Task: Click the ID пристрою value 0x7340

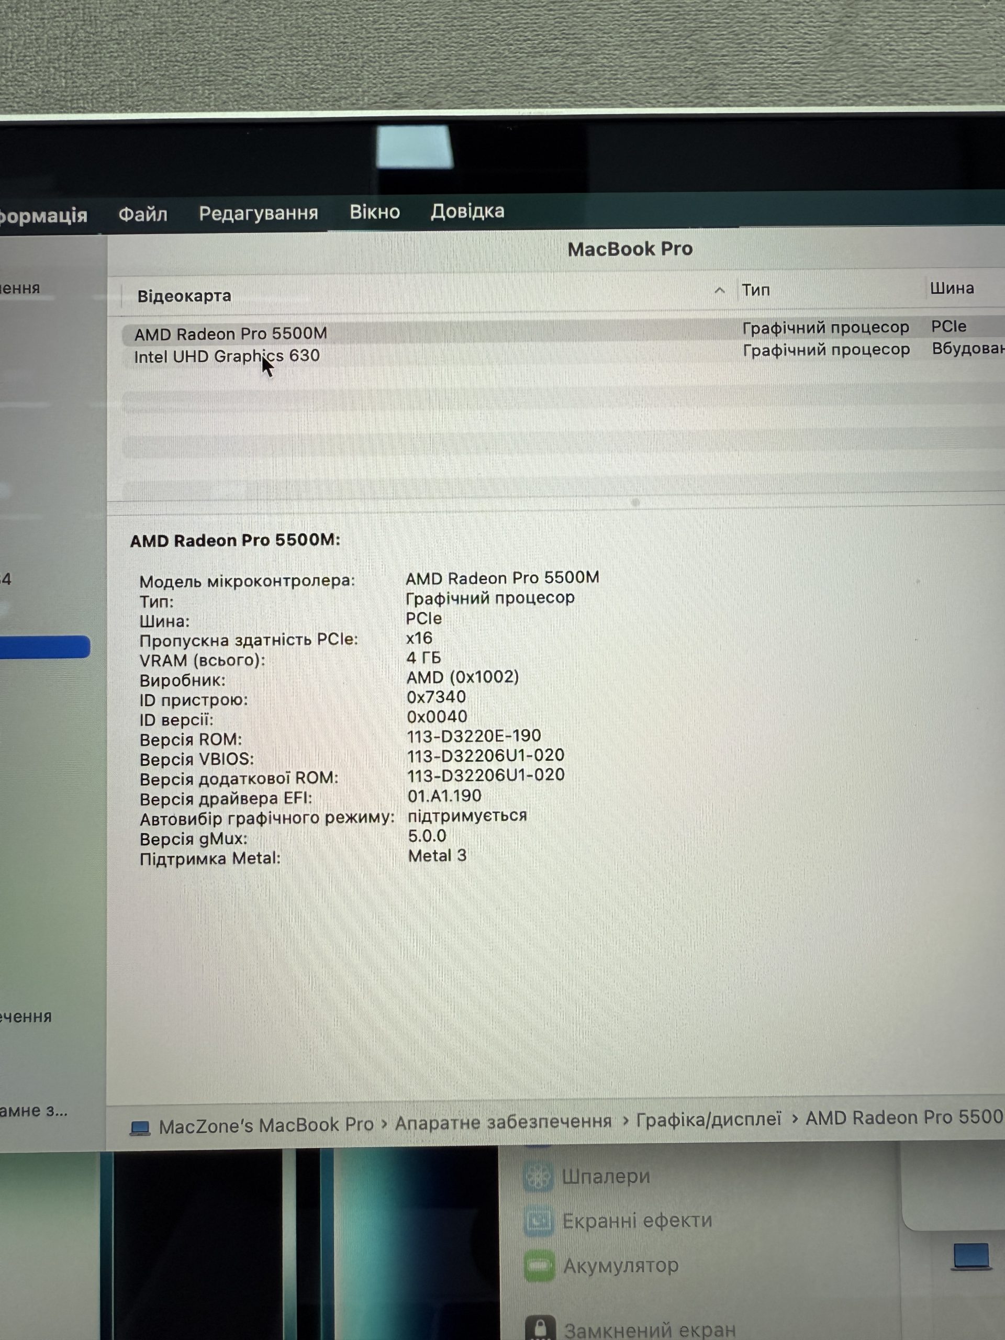Action: point(436,697)
